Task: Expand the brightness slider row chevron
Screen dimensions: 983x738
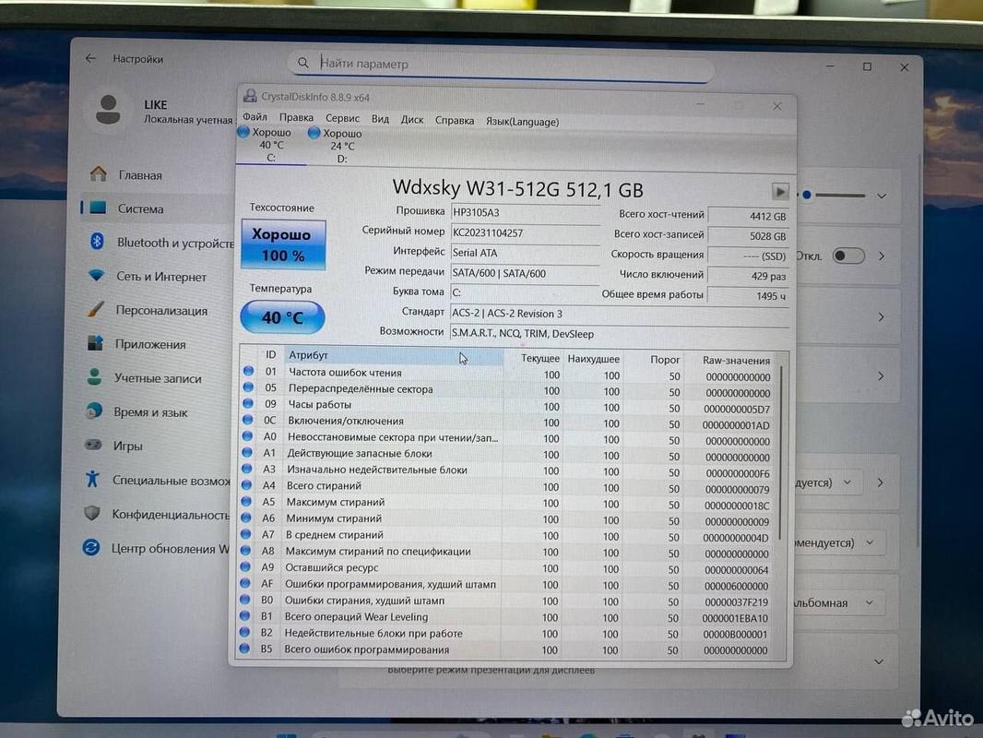Action: pos(882,196)
